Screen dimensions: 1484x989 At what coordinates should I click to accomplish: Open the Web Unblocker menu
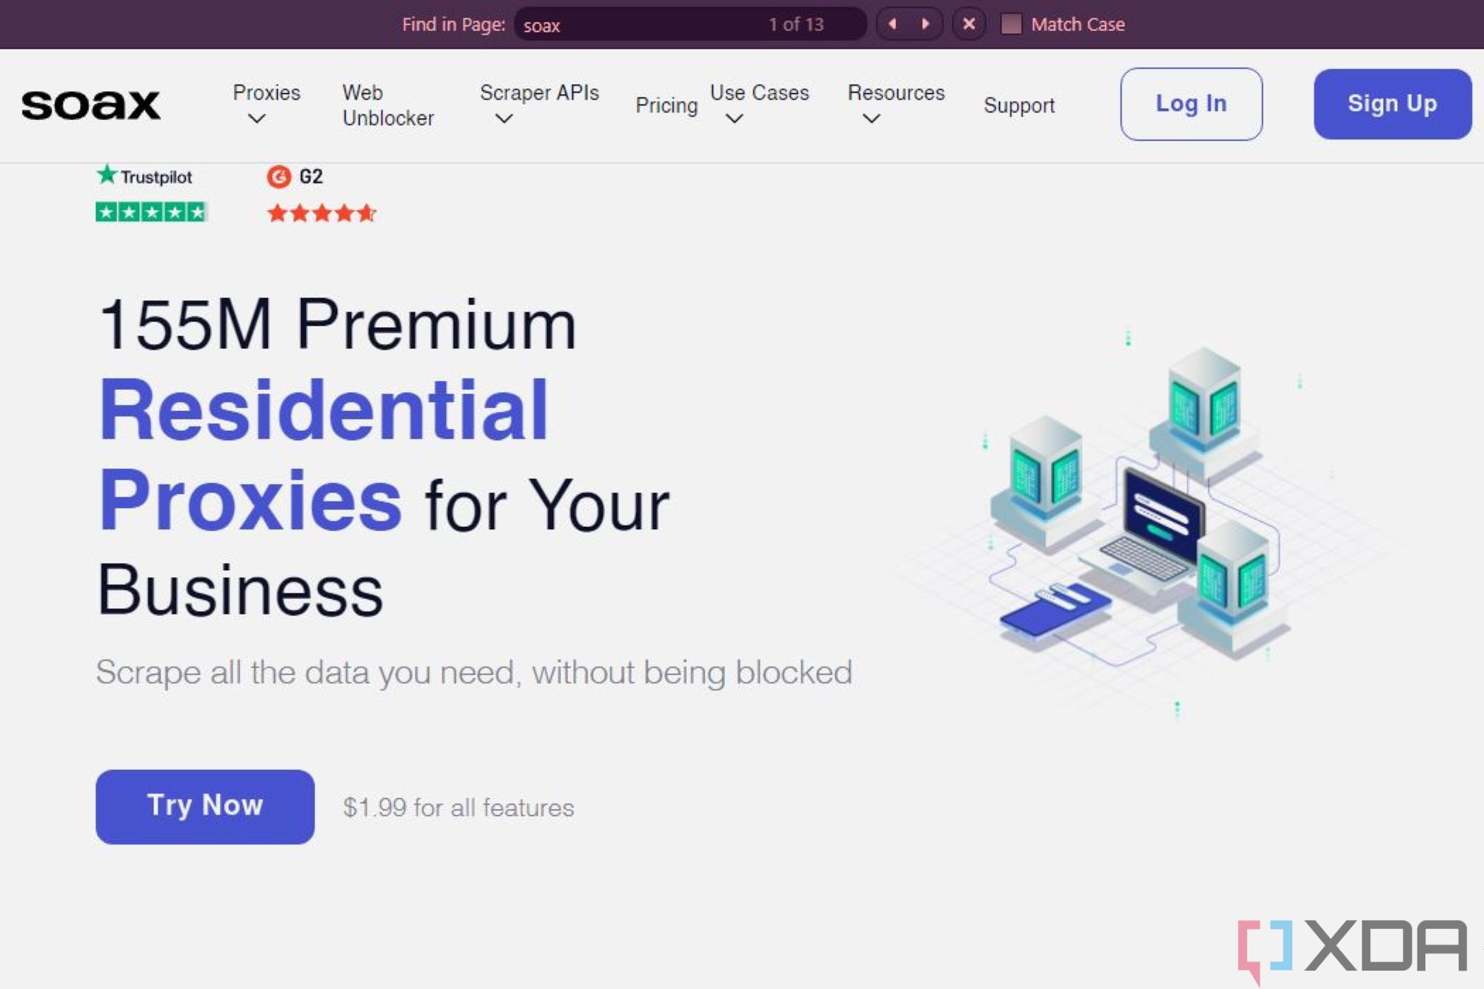(x=389, y=105)
